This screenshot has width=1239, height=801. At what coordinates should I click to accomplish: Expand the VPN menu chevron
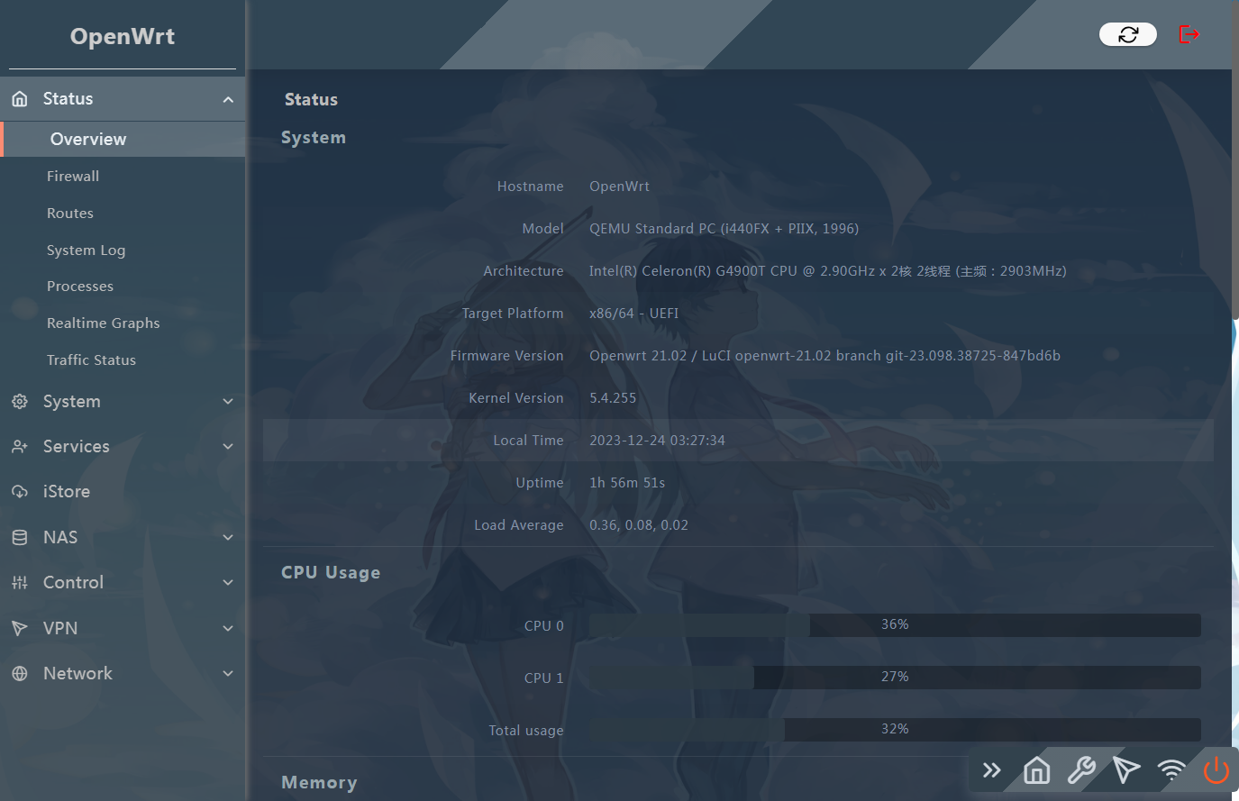pos(228,628)
